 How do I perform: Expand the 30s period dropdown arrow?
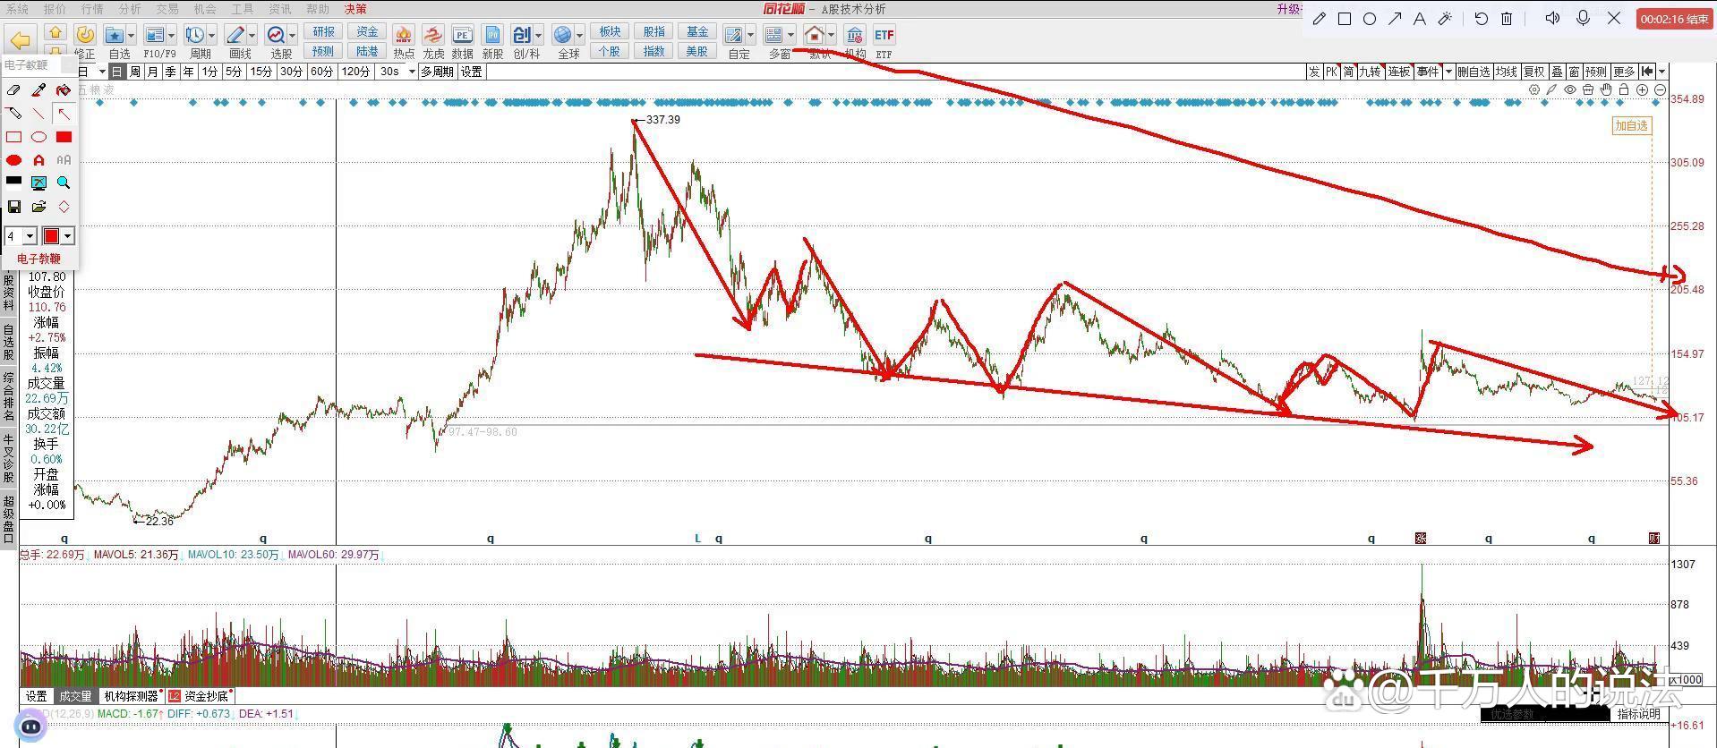[412, 72]
